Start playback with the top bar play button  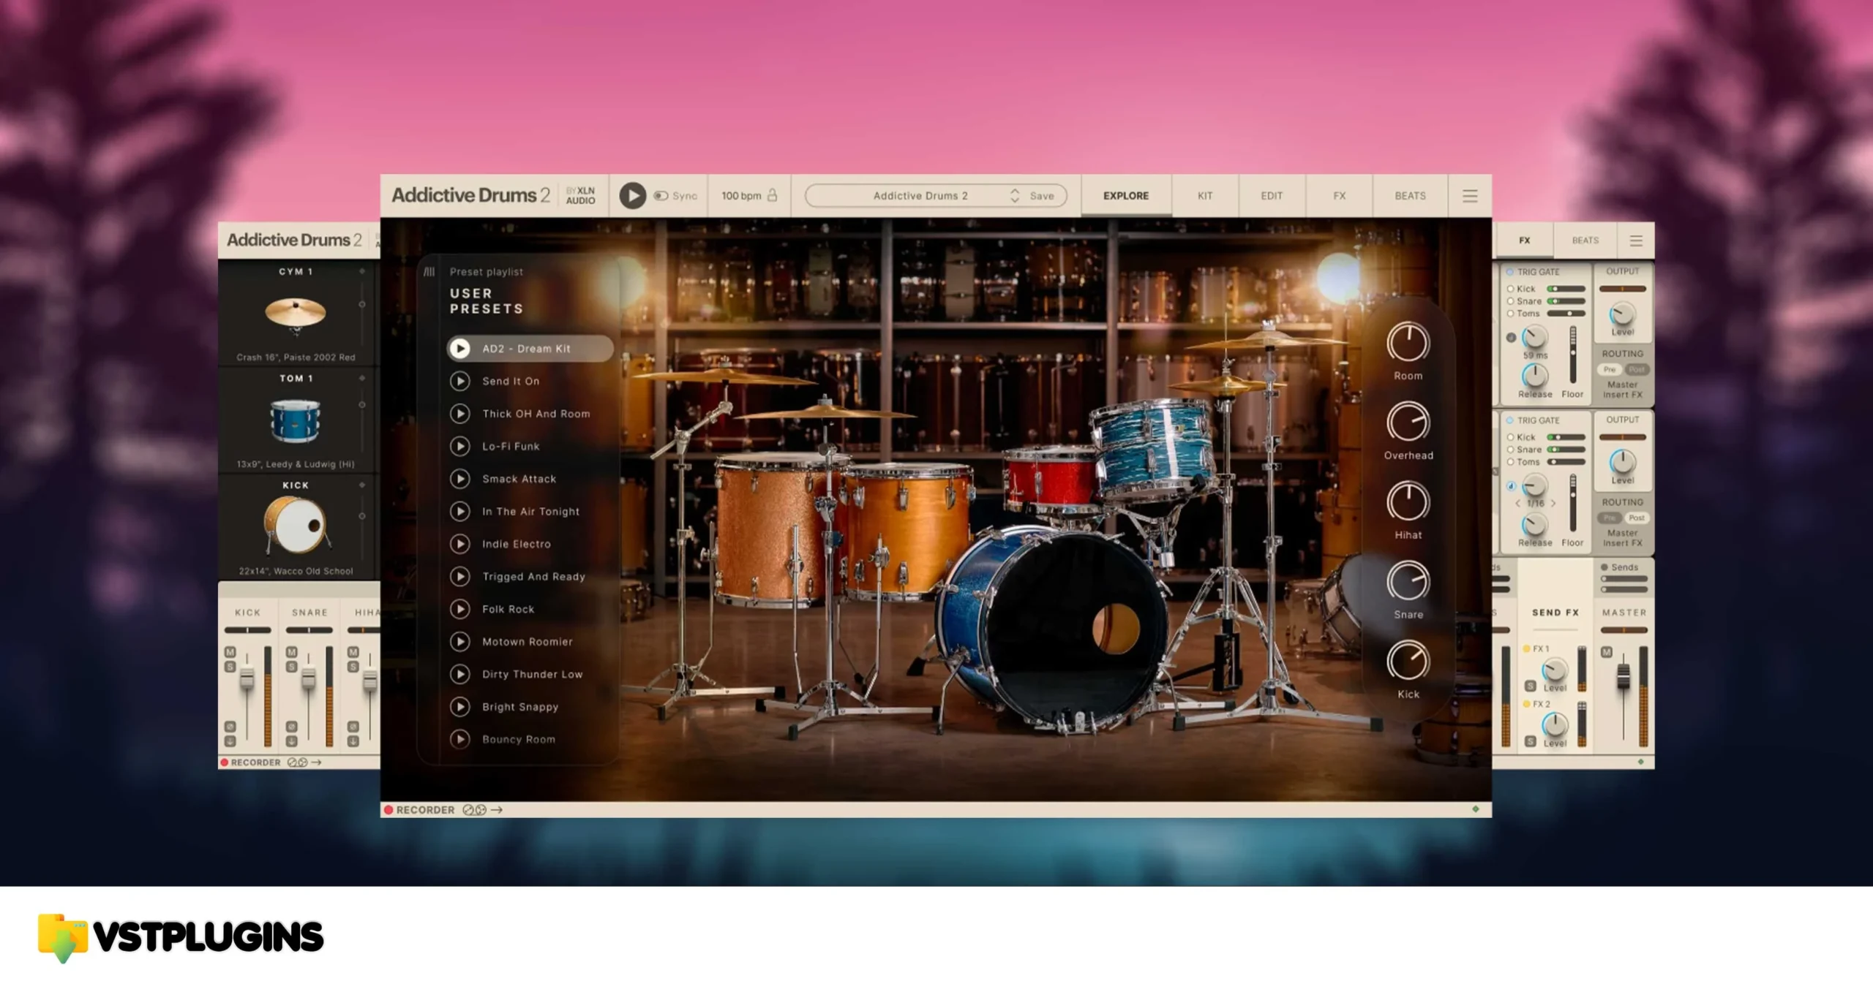point(632,196)
